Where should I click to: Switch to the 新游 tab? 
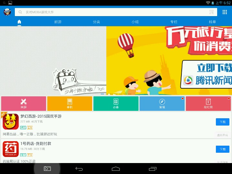pos(58,22)
